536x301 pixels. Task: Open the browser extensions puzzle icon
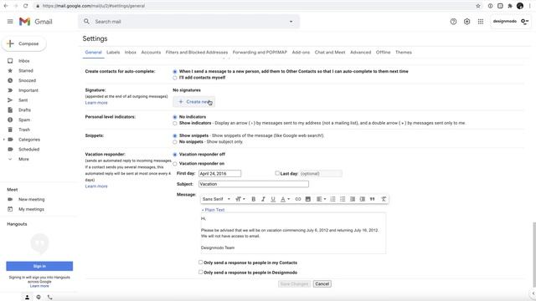(x=510, y=6)
